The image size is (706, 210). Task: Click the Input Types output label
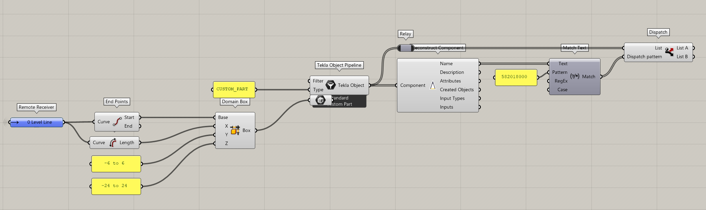(452, 98)
